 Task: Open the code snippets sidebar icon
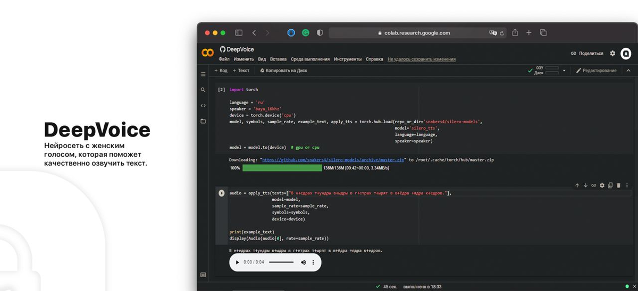(203, 105)
